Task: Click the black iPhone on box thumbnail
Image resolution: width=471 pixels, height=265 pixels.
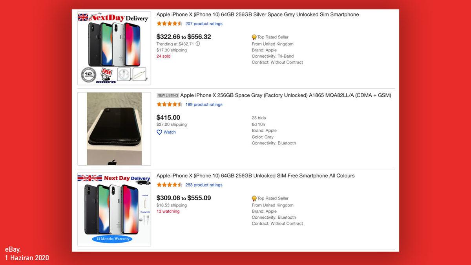Action: click(x=114, y=129)
